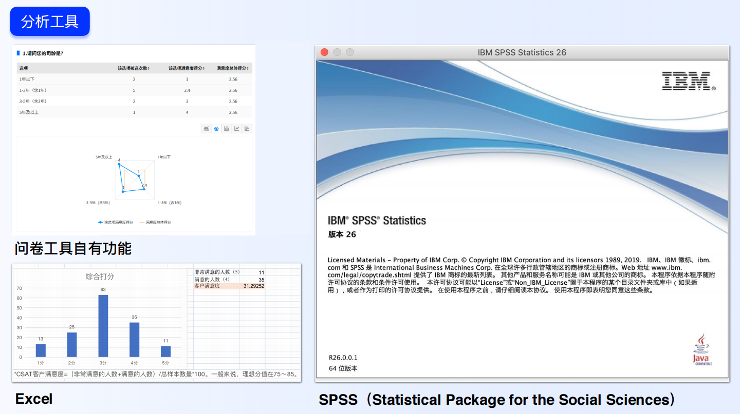
Task: Zoom the IBM SPSS Statistics 26 window
Action: 350,52
